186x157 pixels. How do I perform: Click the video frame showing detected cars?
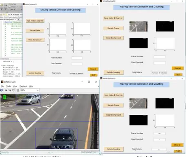coord(49,121)
